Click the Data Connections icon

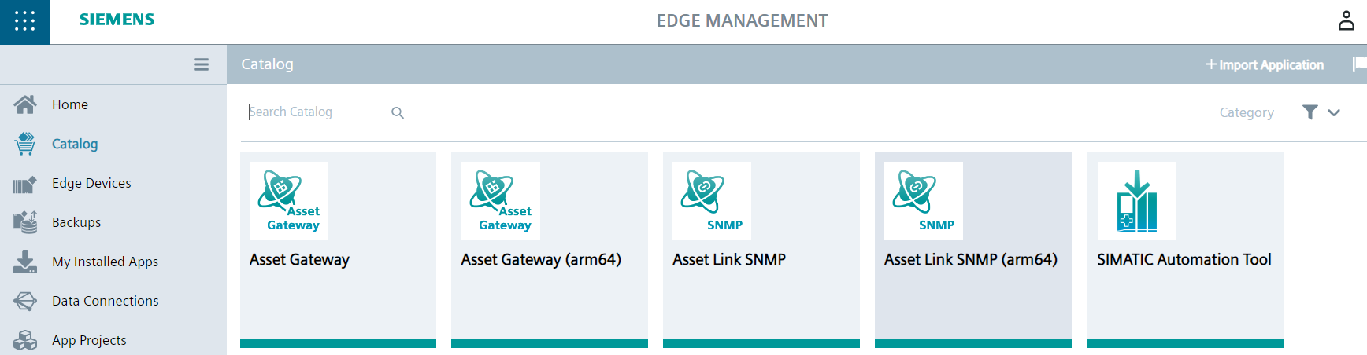25,301
